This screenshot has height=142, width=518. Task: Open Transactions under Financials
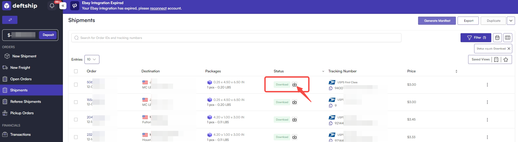pos(20,134)
